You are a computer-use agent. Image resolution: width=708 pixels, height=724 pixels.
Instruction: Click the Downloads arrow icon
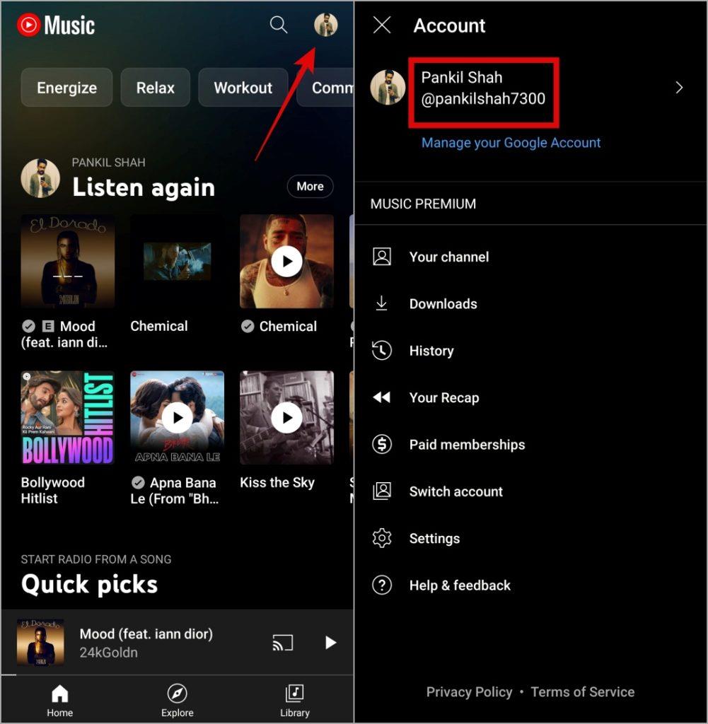[x=381, y=303]
